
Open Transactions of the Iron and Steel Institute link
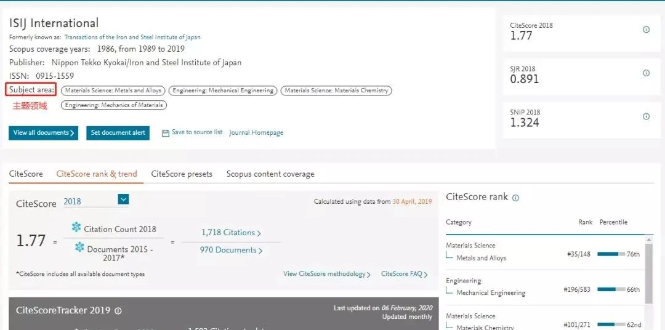(x=132, y=38)
